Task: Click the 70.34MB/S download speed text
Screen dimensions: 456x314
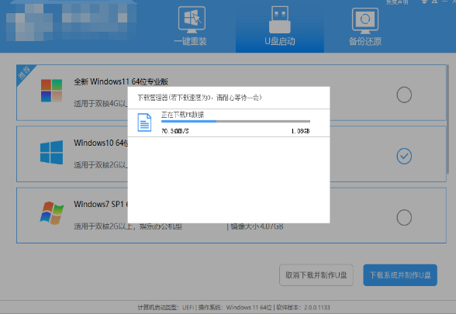Action: (x=174, y=131)
